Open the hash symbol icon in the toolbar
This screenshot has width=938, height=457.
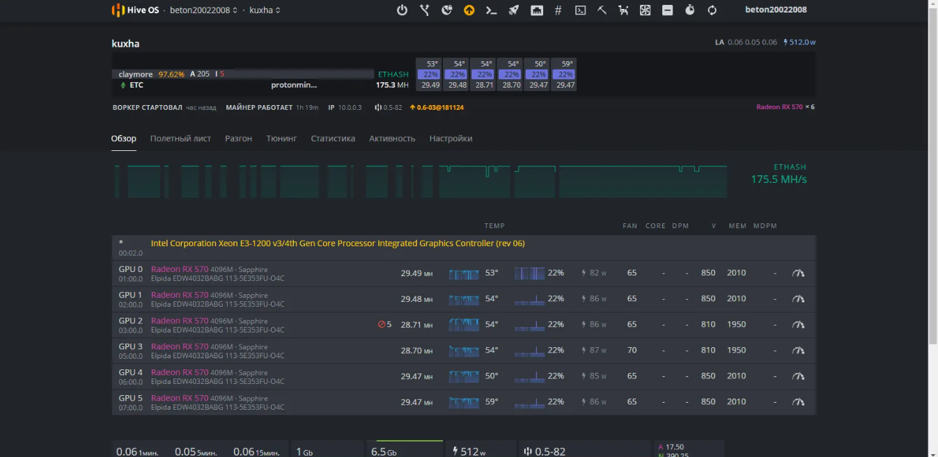coord(558,10)
